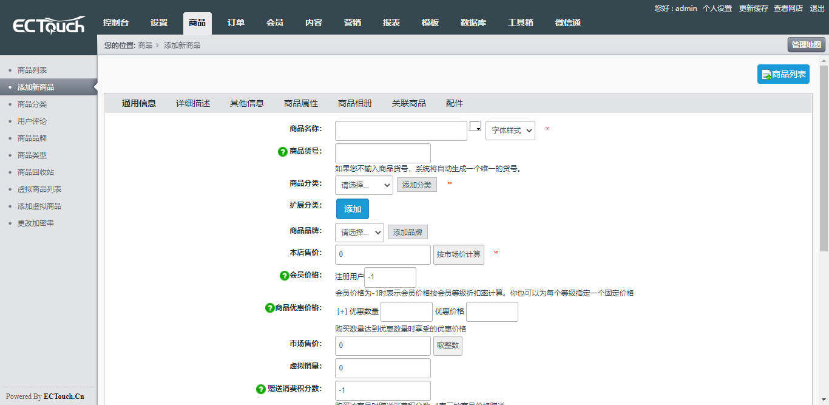829x405 pixels.
Task: Click the ECTouch logo
Action: click(49, 26)
